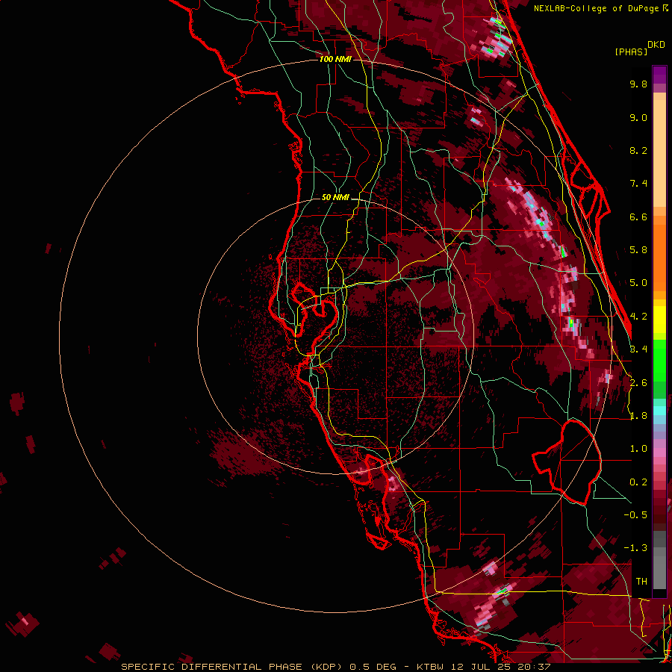This screenshot has width=672, height=672.
Task: Click the 8.2 value on the KDP scale
Action: coord(638,150)
